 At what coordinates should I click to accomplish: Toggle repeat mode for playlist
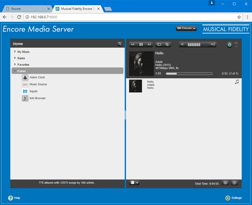[159, 45]
